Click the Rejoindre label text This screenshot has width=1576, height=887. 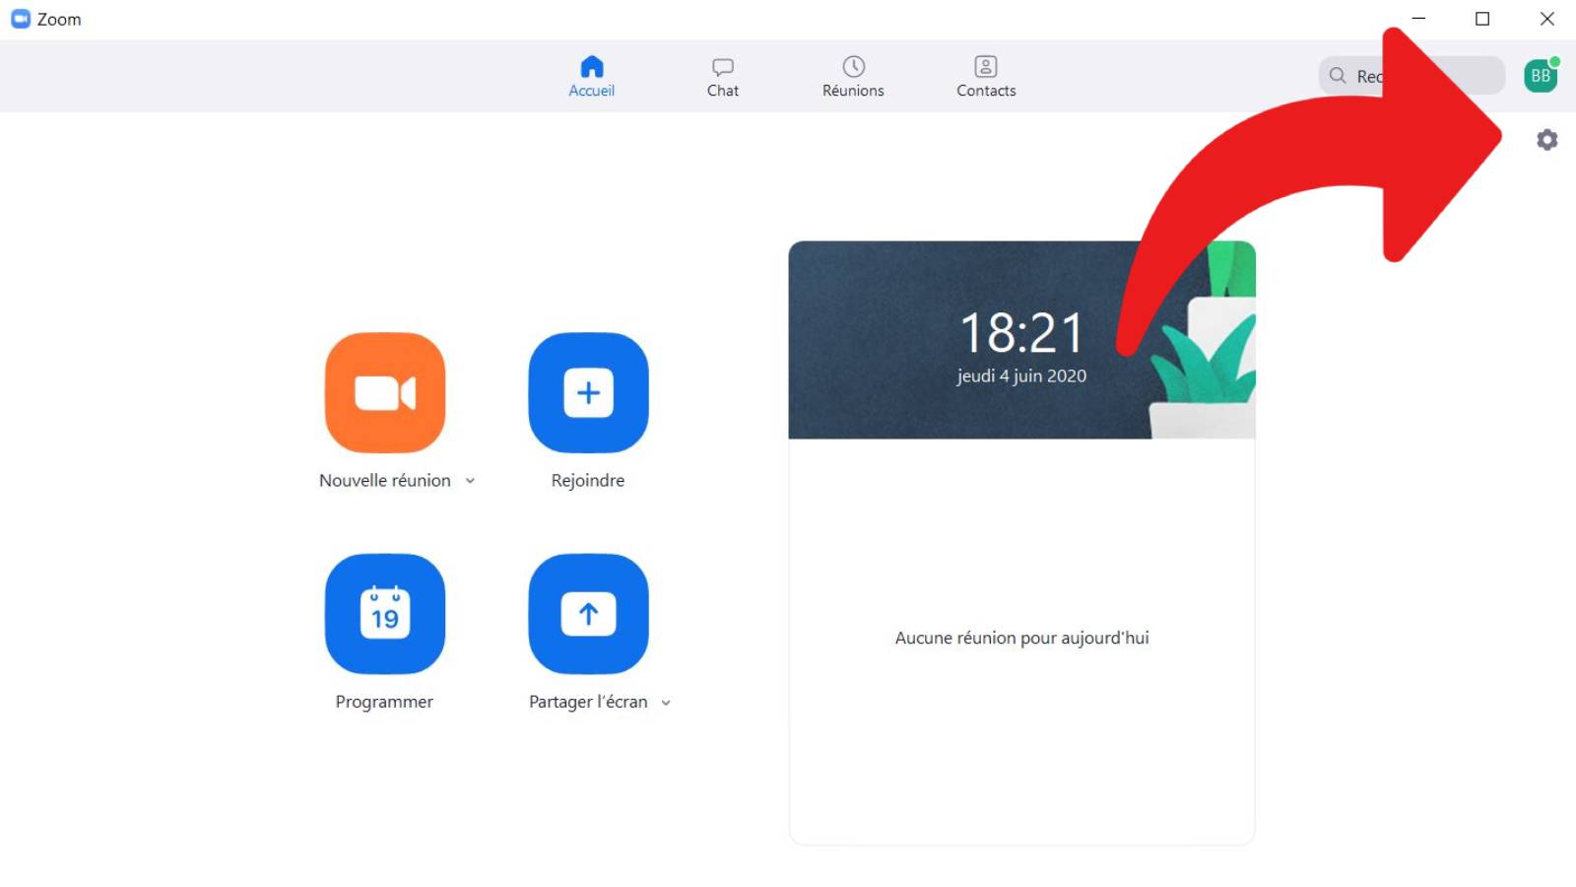[x=588, y=481]
